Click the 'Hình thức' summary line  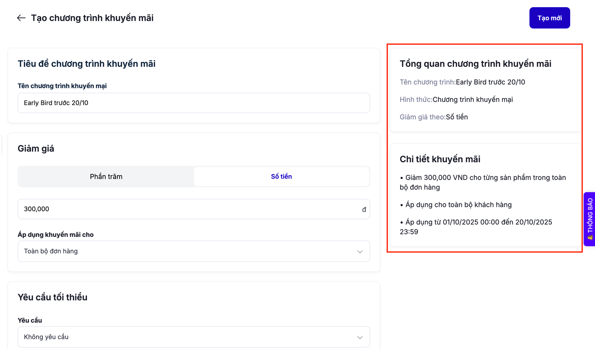(x=456, y=100)
